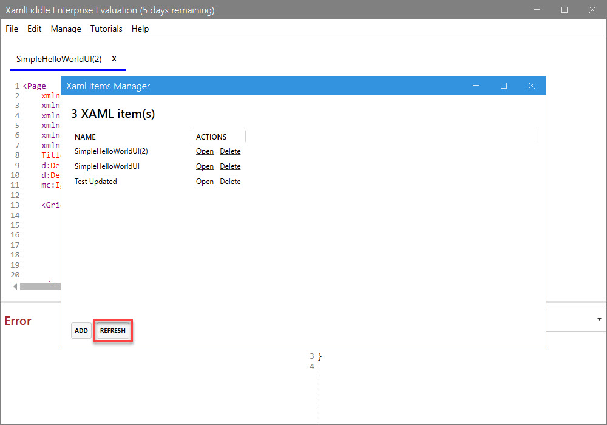607x425 pixels.
Task: Click <Page on editor line 1
Action: pyautogui.click(x=35, y=86)
